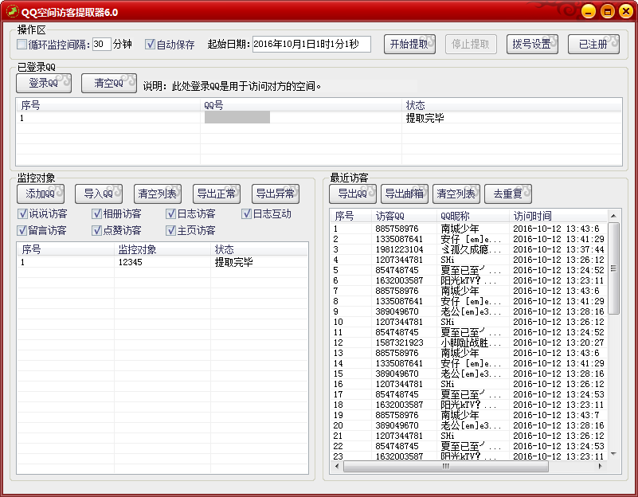Click 添加QQ to add monitor target
This screenshot has height=497, width=638.
click(x=41, y=194)
